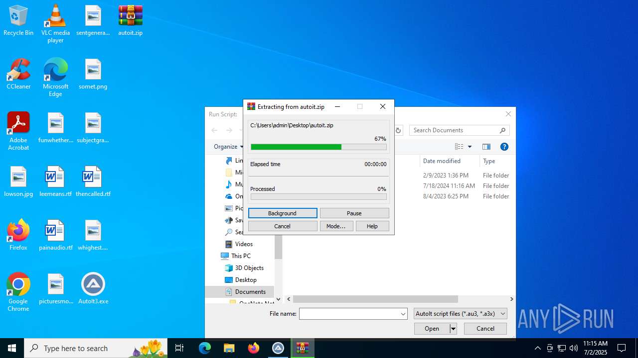Open help icon in Run Script dialog
The height and width of the screenshot is (358, 638).
pos(504,147)
